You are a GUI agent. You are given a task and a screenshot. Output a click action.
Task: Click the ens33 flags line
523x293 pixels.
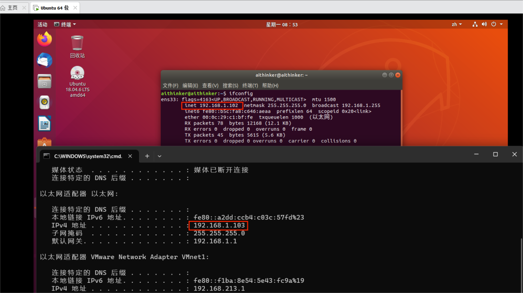[x=248, y=99]
